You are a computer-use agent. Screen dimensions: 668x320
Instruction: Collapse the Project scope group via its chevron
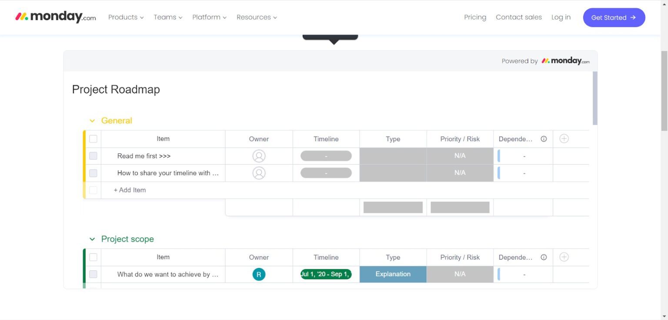coord(92,239)
